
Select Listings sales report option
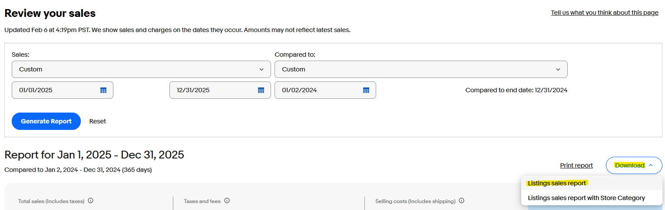557,183
